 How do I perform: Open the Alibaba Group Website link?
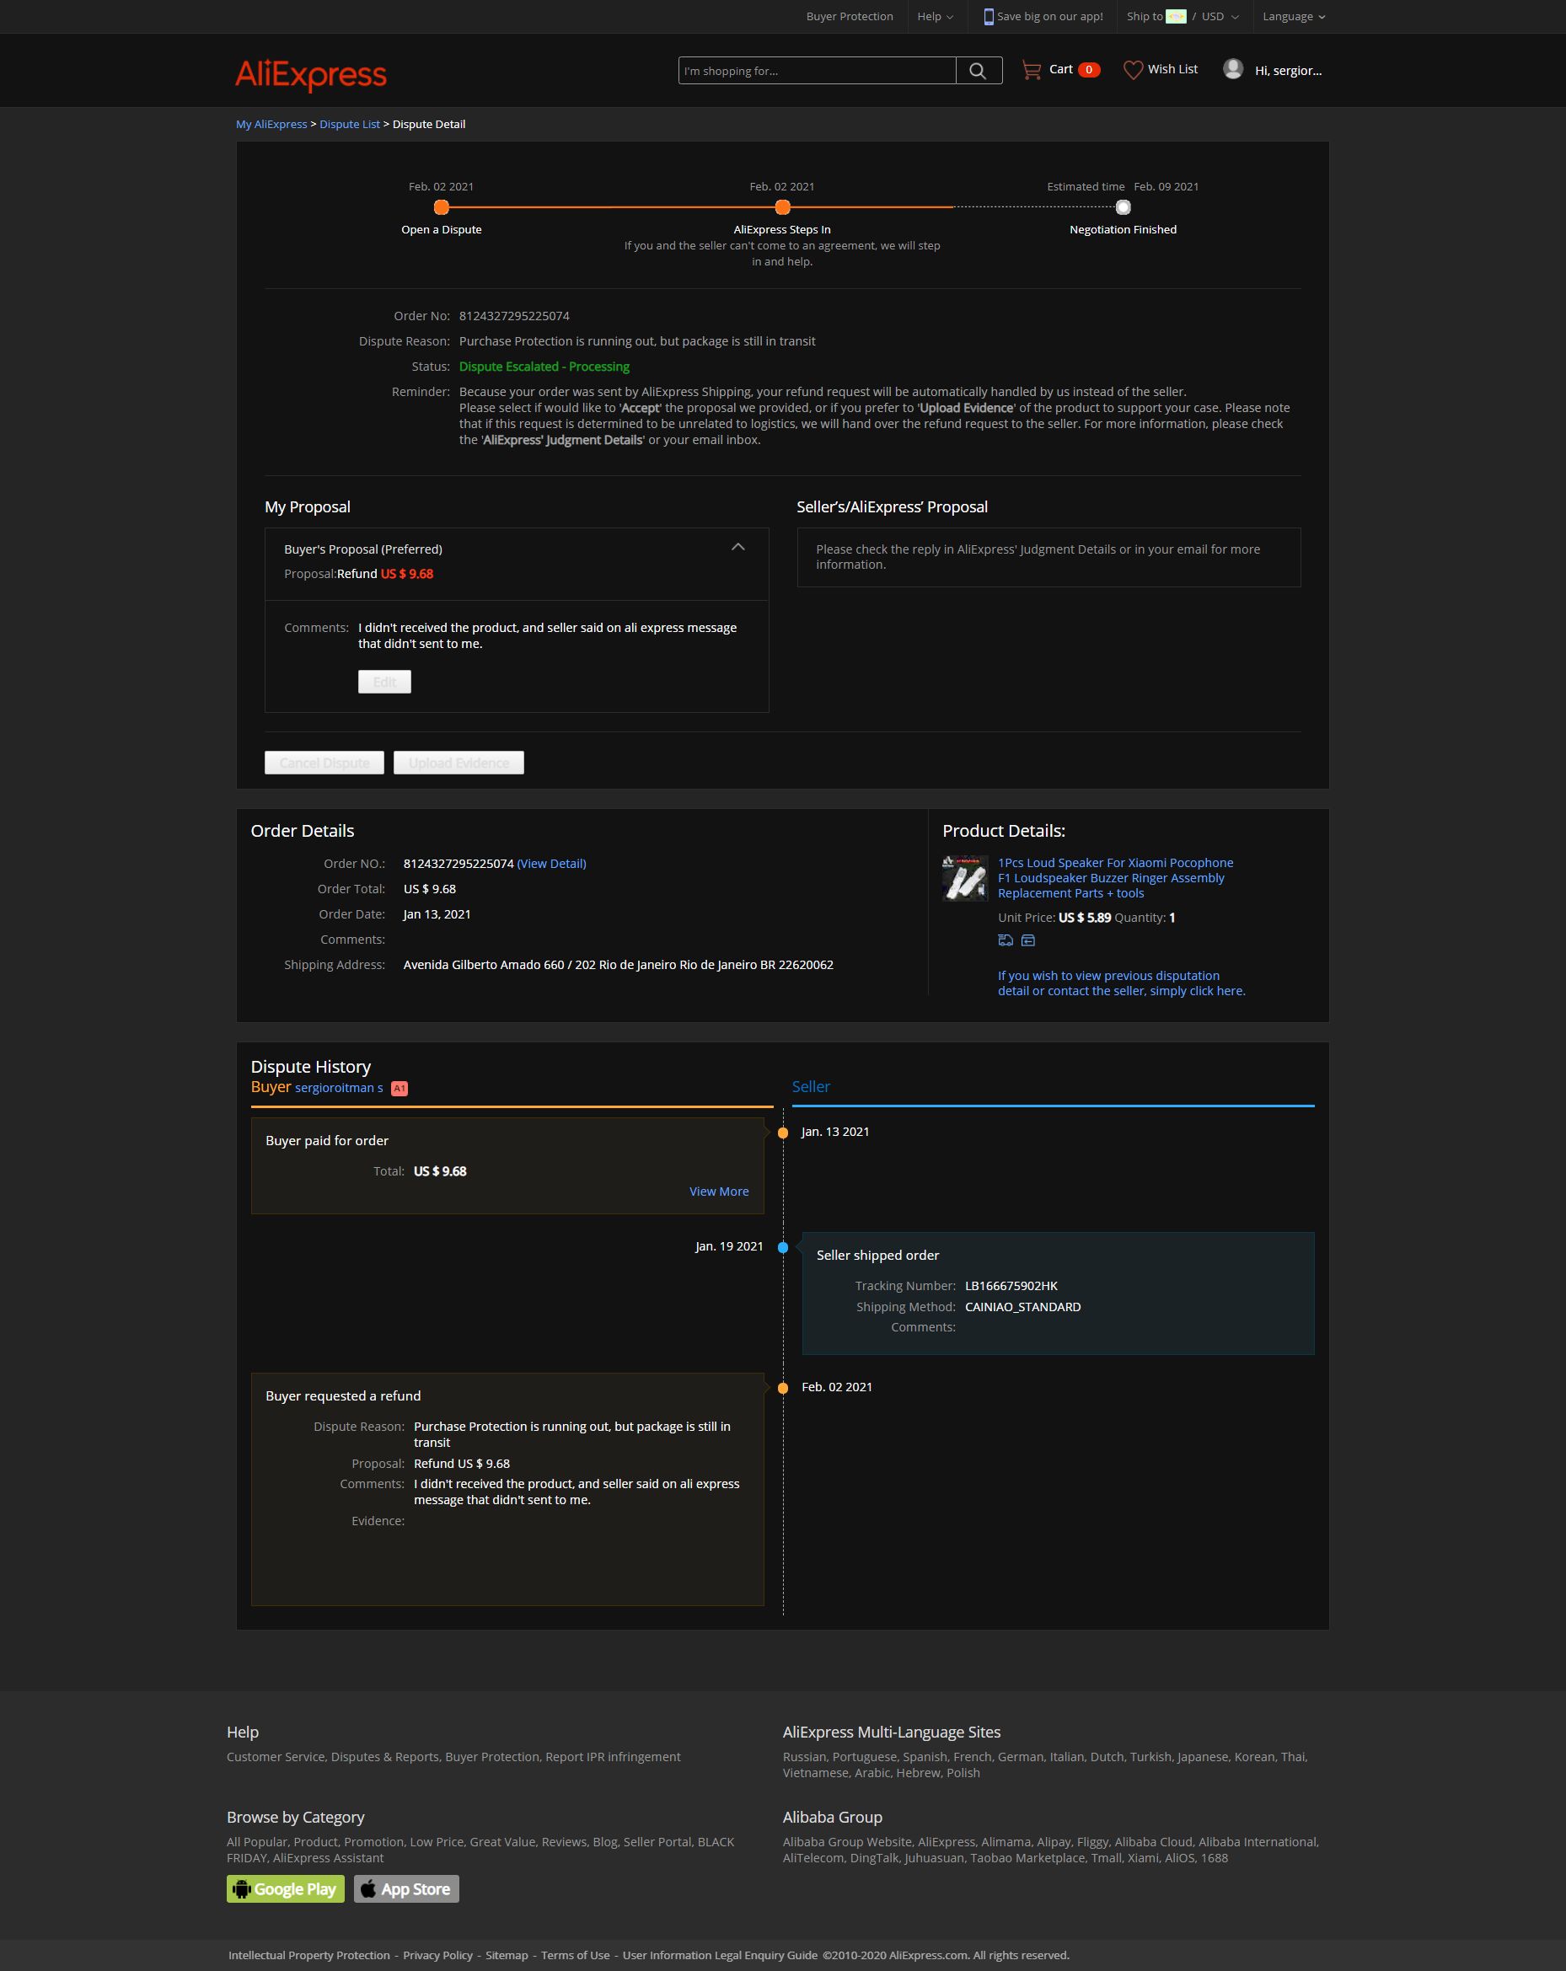(847, 1842)
